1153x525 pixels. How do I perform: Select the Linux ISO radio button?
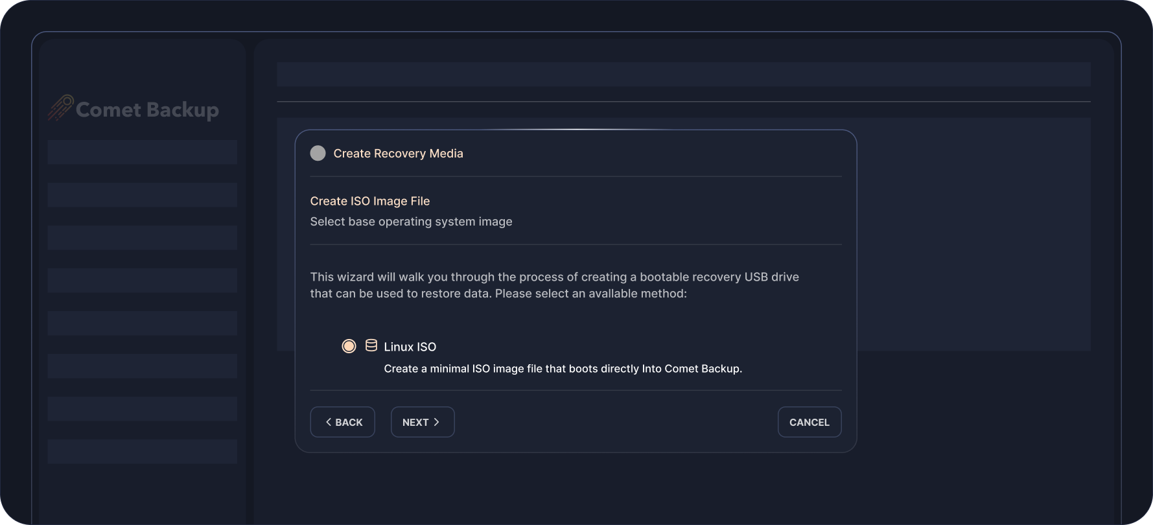349,346
